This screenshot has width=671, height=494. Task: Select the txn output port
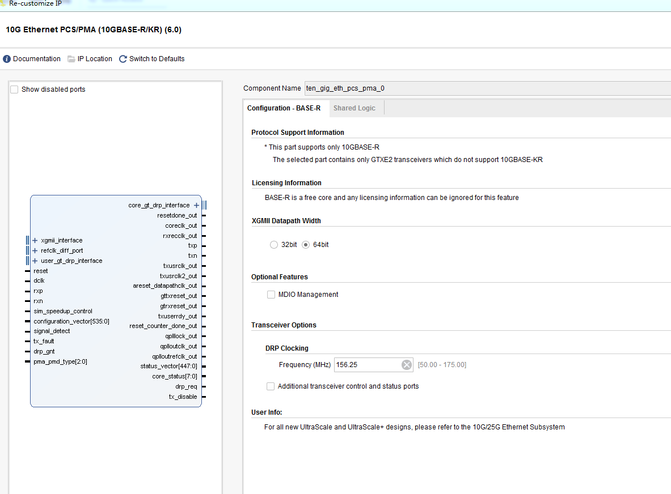pos(193,256)
